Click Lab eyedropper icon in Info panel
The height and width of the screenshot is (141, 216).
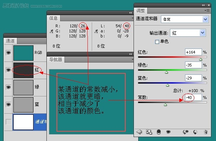(96, 31)
